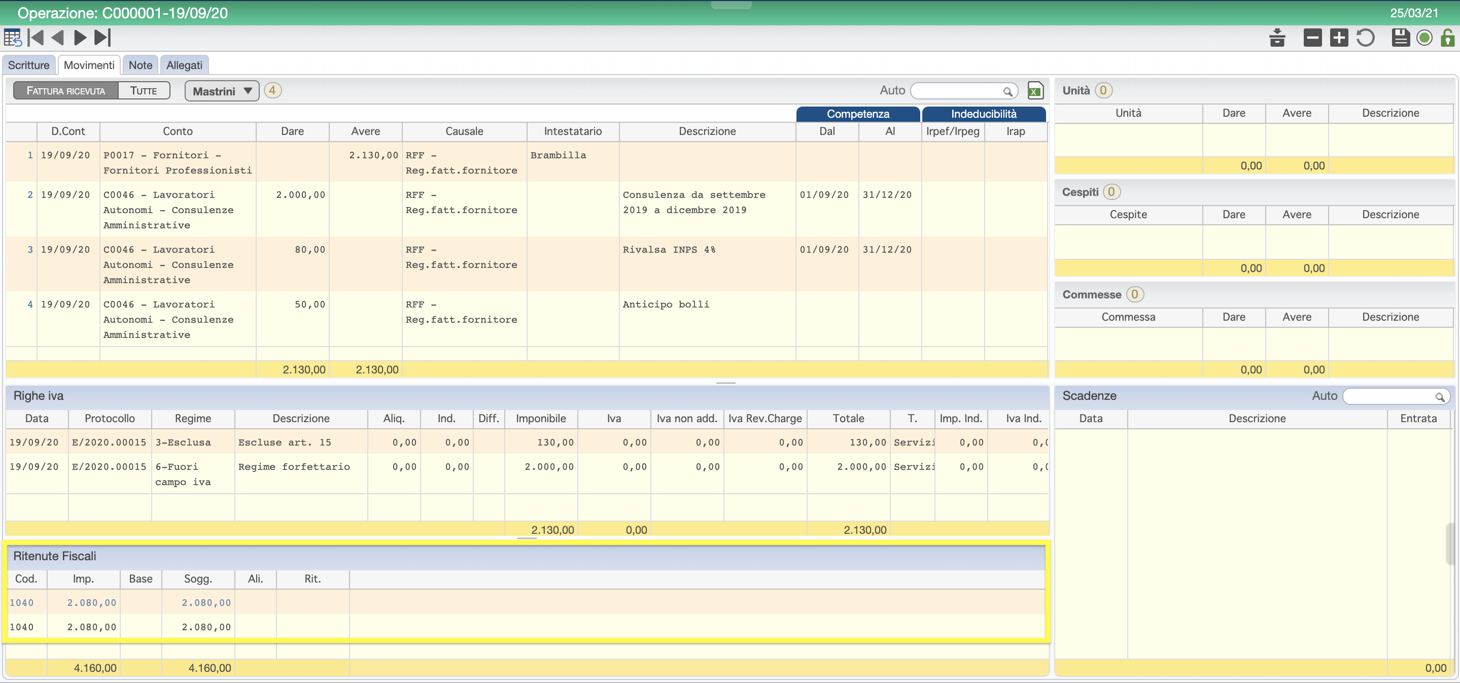Click the movements count badge showing 4

click(x=272, y=91)
